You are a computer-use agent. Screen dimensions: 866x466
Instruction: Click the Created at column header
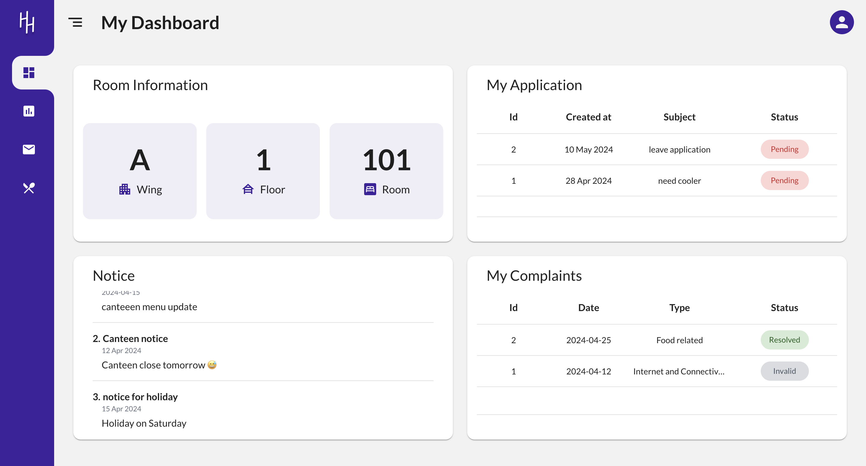[x=588, y=117]
